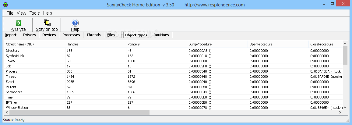The height and width of the screenshot is (125, 352).
Task: Sort by OpenProcedure column header
Action: pos(278,44)
